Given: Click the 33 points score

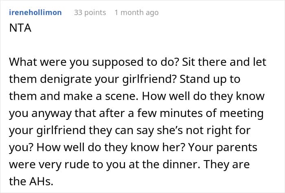Looking at the screenshot, I should point(90,13).
